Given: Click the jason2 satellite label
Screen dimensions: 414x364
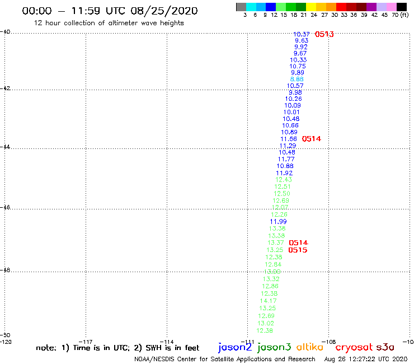Looking at the screenshot, I should 235,347.
